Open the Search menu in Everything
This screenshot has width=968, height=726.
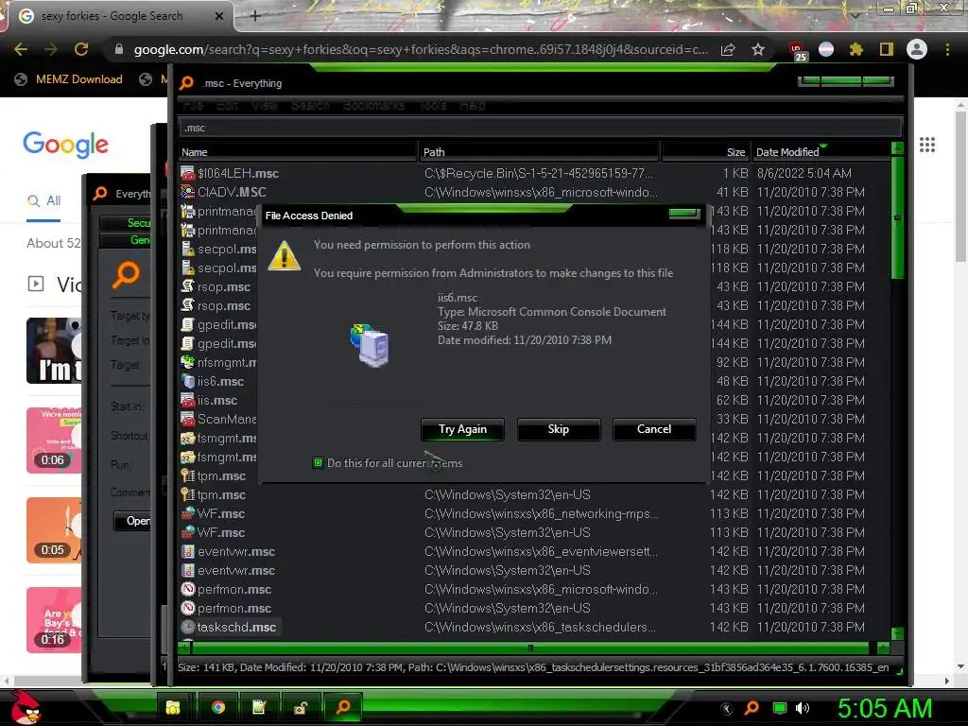pos(310,106)
